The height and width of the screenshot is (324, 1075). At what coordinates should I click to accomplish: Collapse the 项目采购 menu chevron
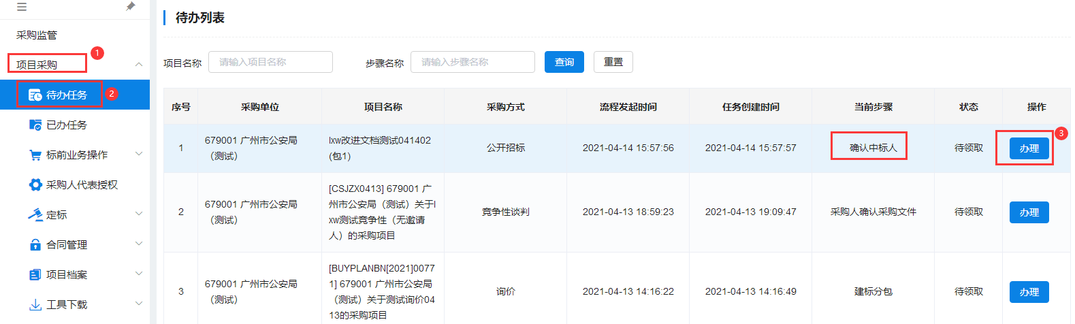139,65
